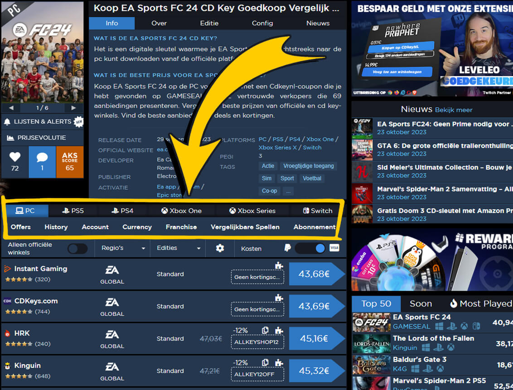Image resolution: width=513 pixels, height=390 pixels.
Task: Click PayPal payment icon in Kosten
Action: [x=288, y=248]
